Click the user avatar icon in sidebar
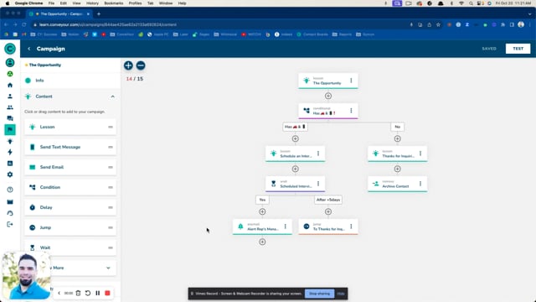 click(x=10, y=63)
